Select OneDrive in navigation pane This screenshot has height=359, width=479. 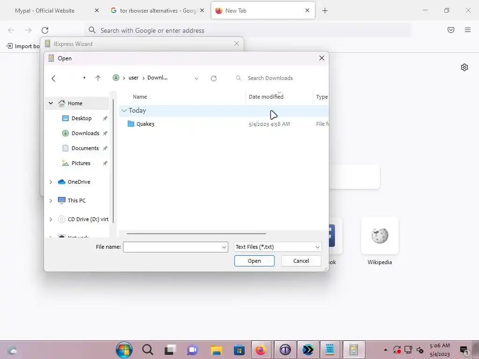[x=79, y=182]
